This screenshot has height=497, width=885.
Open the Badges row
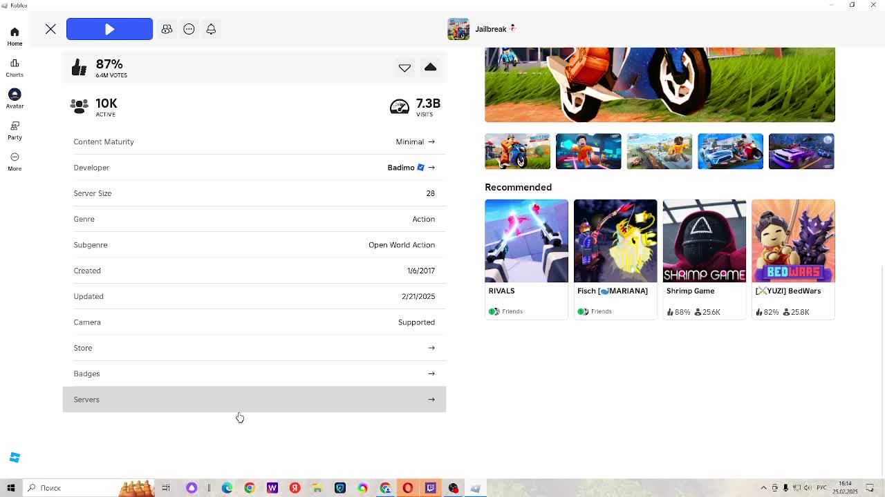coord(254,373)
